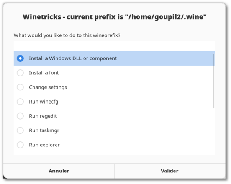Click the 'Change settings' list entry text
This screenshot has width=231, height=184.
coord(48,87)
